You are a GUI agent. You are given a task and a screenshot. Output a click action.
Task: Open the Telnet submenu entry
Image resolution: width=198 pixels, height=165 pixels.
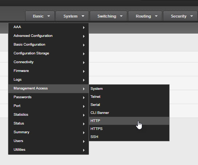click(x=129, y=97)
